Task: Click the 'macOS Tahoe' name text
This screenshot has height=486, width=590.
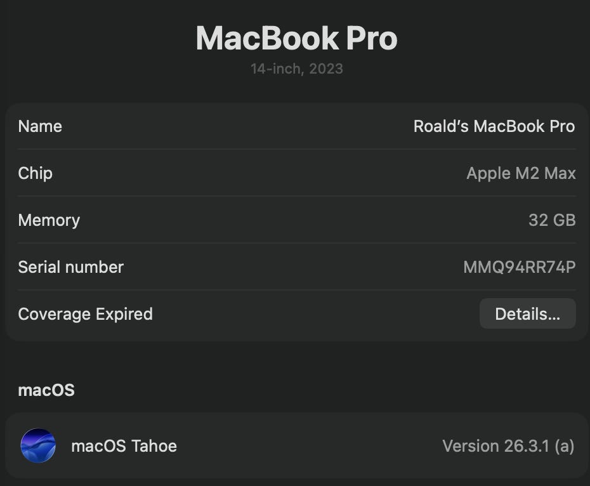Action: [x=124, y=446]
